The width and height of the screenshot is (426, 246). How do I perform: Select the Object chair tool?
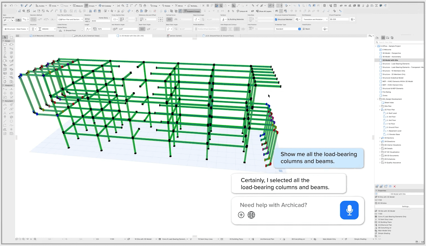click(5, 57)
